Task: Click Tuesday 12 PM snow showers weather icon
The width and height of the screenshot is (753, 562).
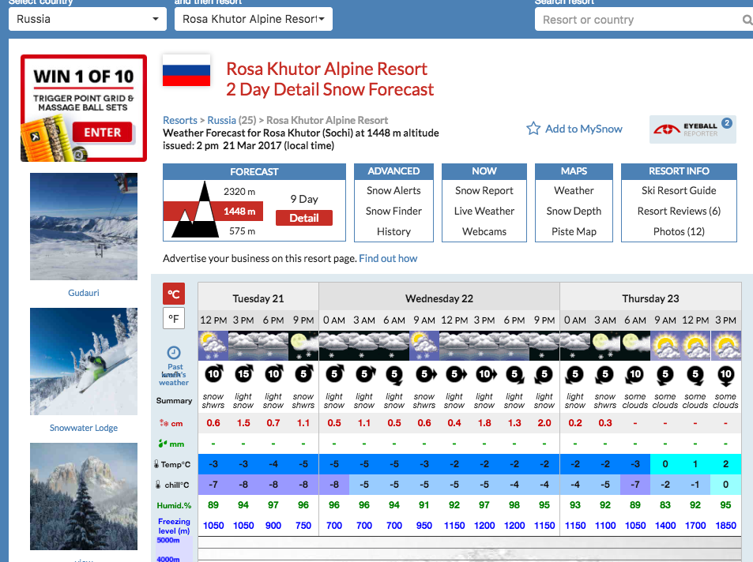Action: (x=213, y=346)
